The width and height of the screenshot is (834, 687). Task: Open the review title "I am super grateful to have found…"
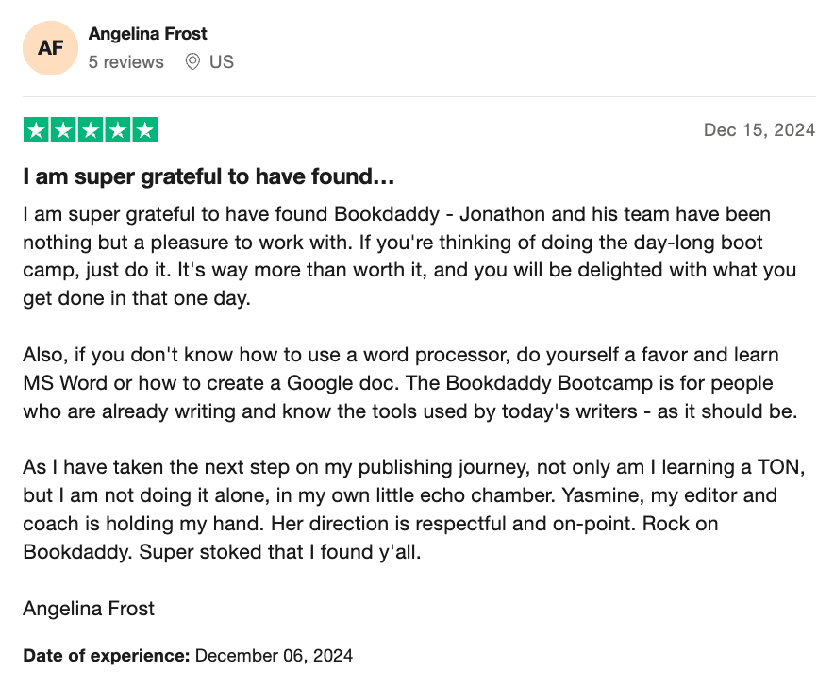[208, 176]
